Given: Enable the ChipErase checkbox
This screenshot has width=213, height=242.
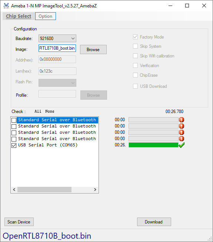Looking at the screenshot, I should tap(136, 75).
